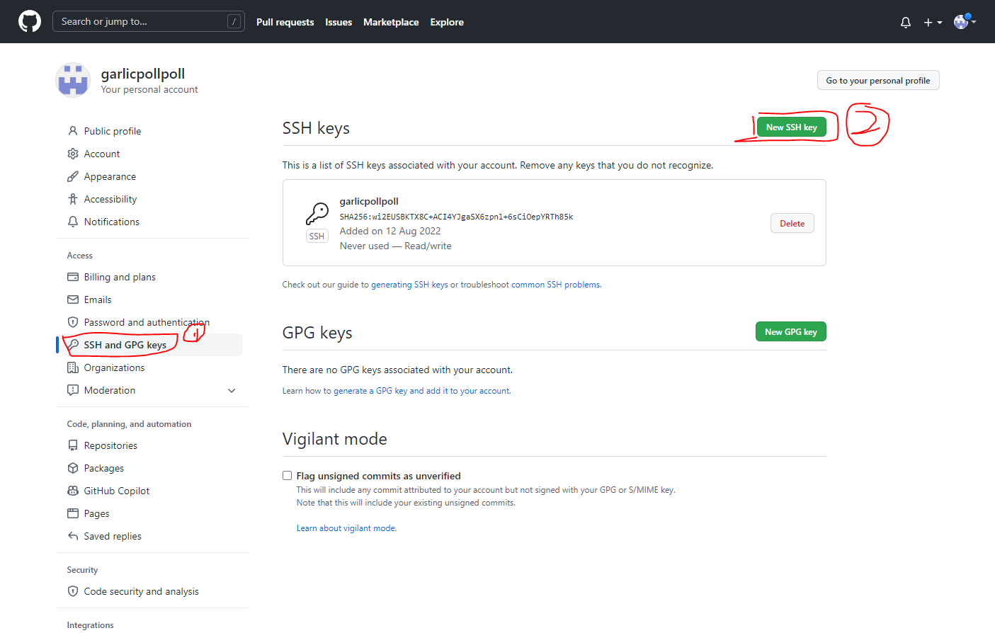Viewport: 995px width, 633px height.
Task: Click the Repositories book icon
Action: [x=73, y=445]
